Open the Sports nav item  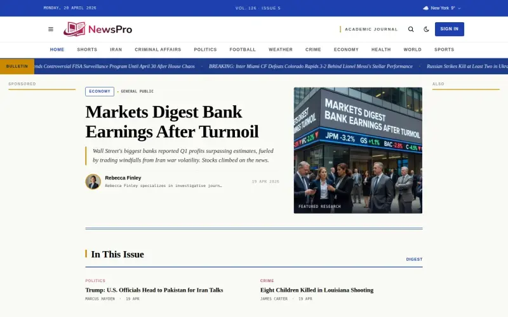(x=444, y=49)
